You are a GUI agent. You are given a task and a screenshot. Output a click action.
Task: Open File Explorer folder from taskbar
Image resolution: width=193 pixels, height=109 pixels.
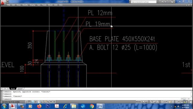74,106
